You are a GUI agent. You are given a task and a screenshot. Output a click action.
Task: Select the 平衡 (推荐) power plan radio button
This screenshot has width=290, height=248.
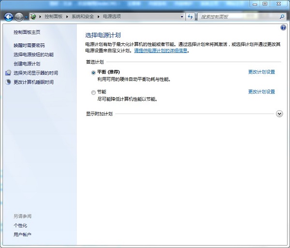coord(93,72)
